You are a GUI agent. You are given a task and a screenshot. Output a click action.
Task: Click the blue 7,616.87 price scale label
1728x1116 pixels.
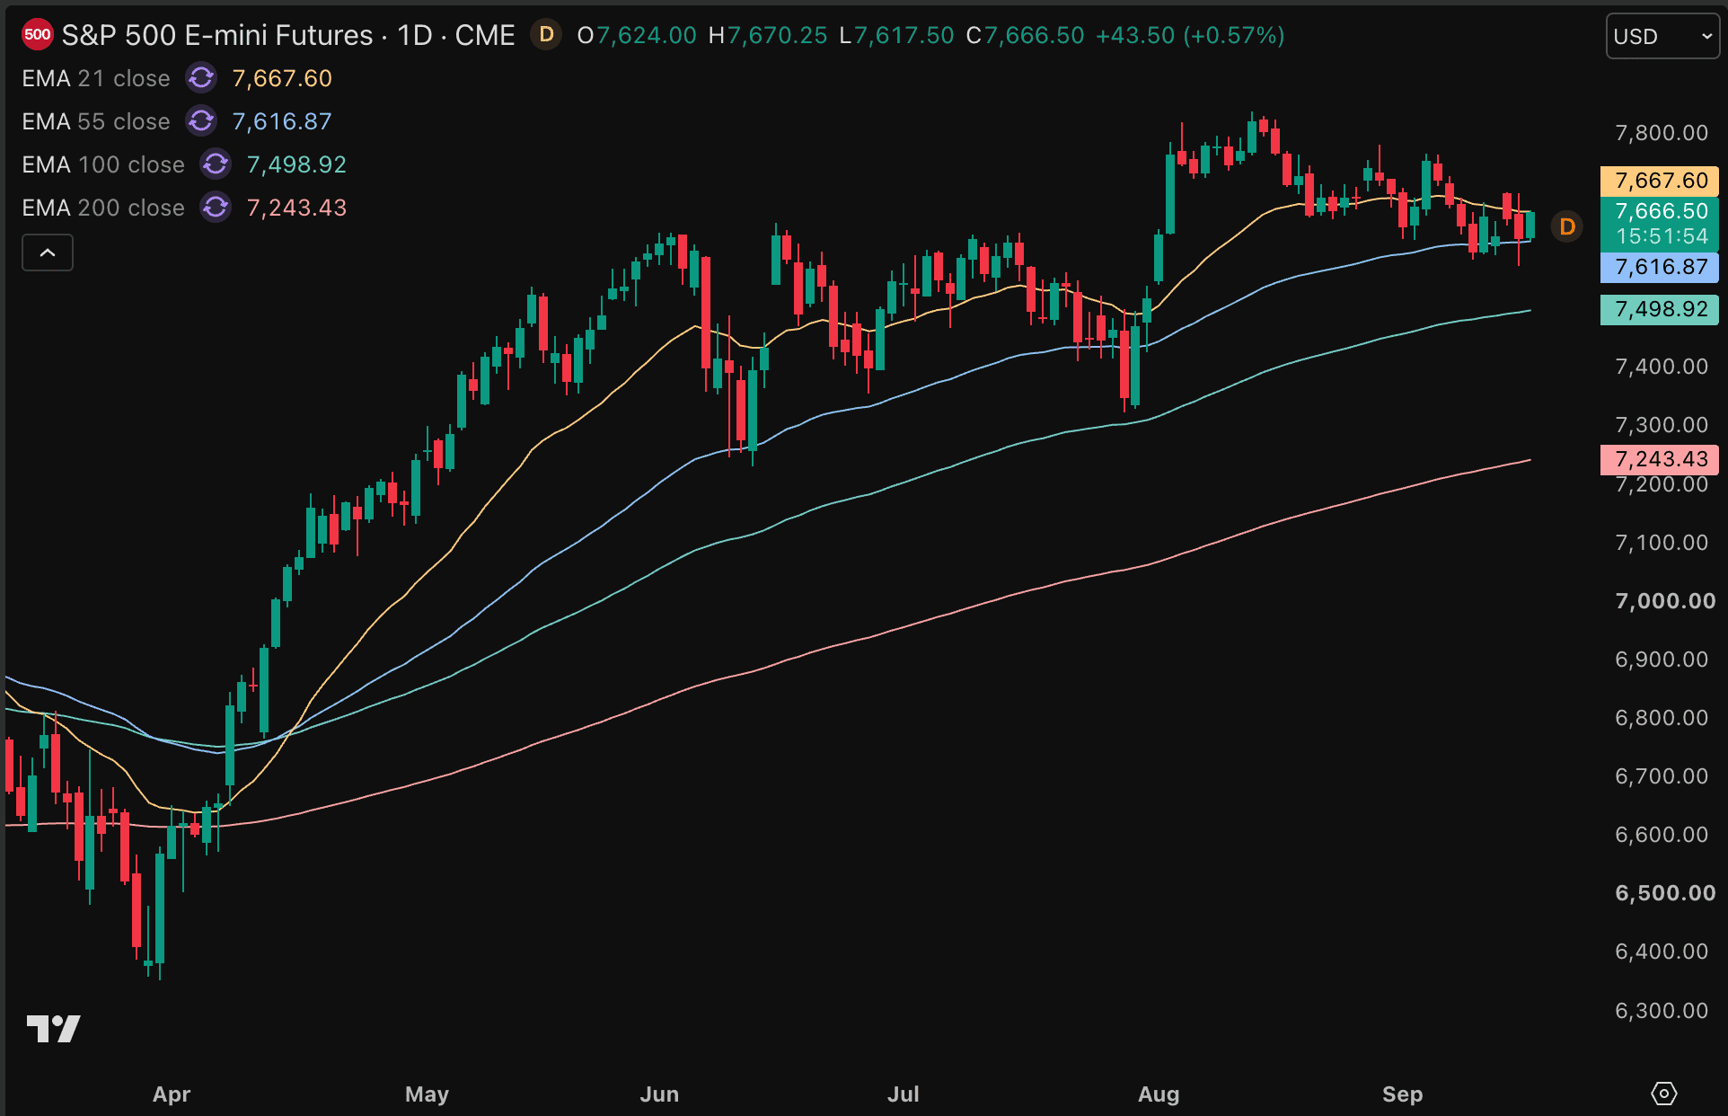[x=1660, y=267]
